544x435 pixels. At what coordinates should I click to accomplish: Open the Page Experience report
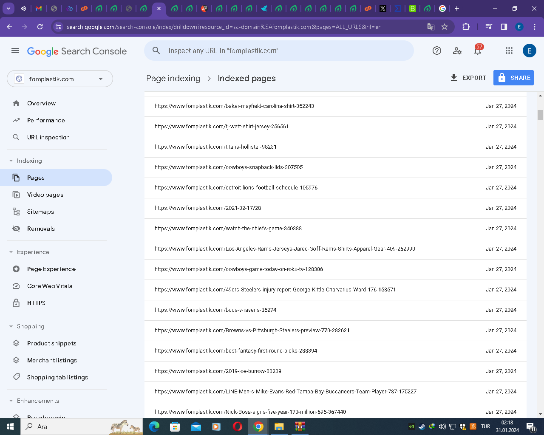coord(56,269)
